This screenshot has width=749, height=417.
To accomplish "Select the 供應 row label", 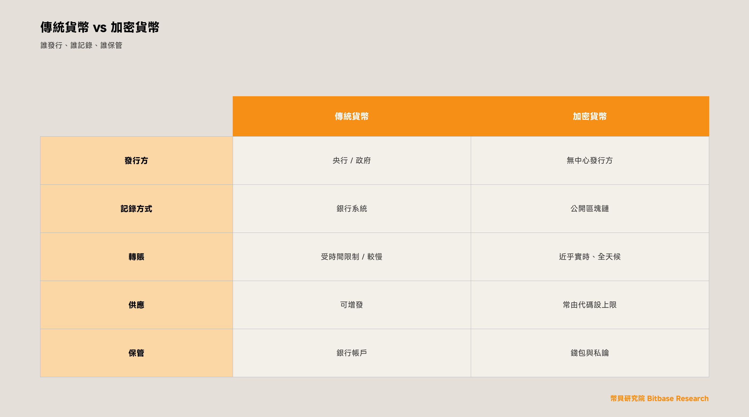I will (136, 305).
